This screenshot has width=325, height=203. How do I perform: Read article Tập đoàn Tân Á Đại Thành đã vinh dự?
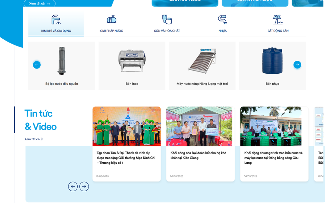point(126,158)
